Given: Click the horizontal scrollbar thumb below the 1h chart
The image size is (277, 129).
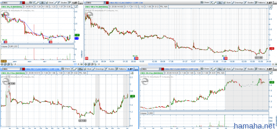Looking at the screenshot, I should (210, 64).
